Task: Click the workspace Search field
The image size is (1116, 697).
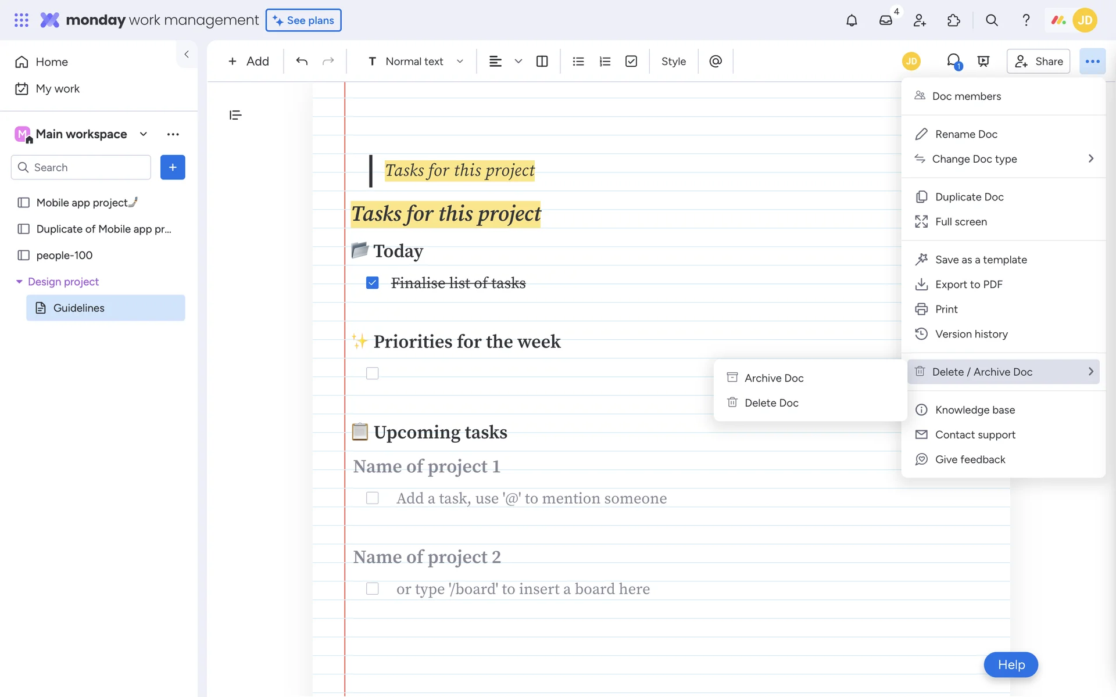Action: (x=81, y=167)
